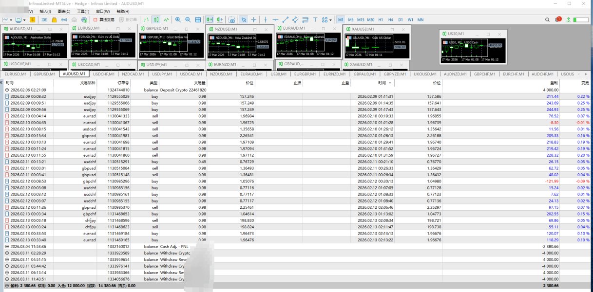Select the text label tool
This screenshot has height=292, width=593.
pos(315,20)
